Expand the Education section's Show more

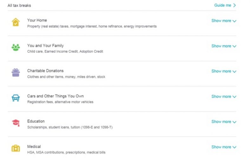(224, 122)
